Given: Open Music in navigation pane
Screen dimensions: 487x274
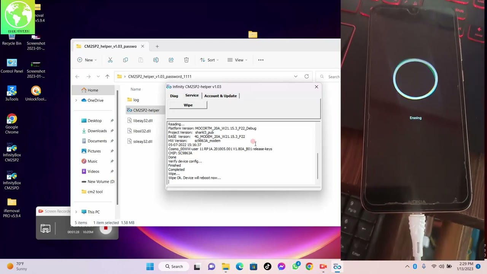Looking at the screenshot, I should pos(92,161).
